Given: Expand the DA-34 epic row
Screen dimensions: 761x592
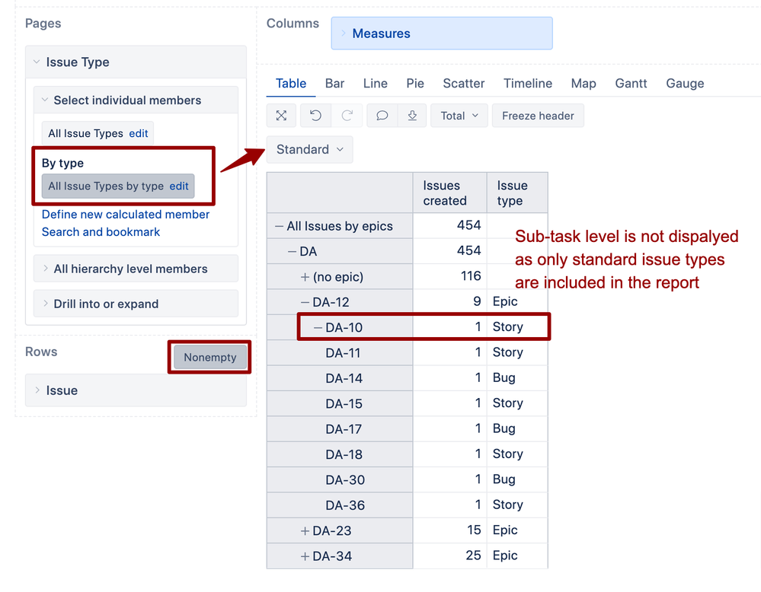Looking at the screenshot, I should point(305,555).
